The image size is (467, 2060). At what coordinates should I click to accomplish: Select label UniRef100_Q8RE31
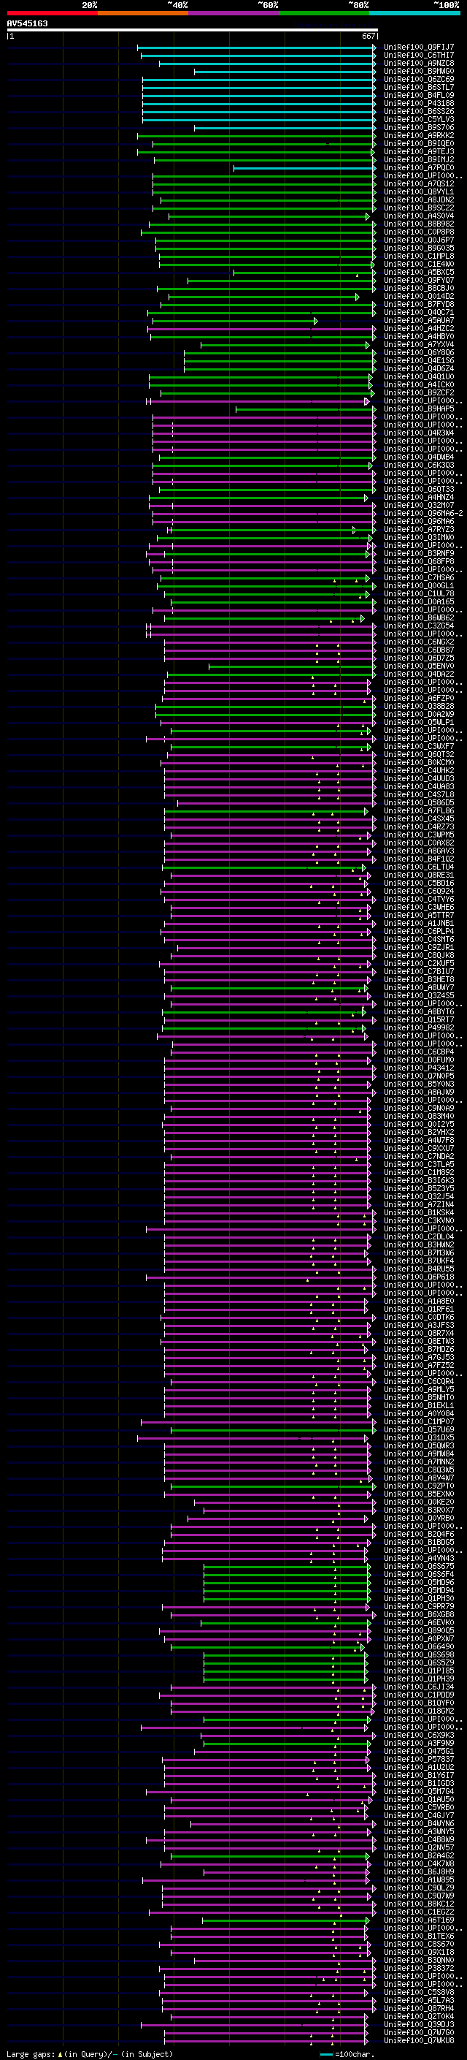(419, 875)
